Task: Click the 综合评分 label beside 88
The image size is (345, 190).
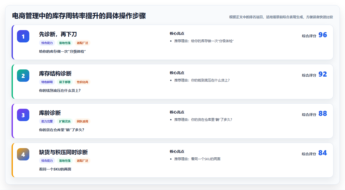Action: 309,115
